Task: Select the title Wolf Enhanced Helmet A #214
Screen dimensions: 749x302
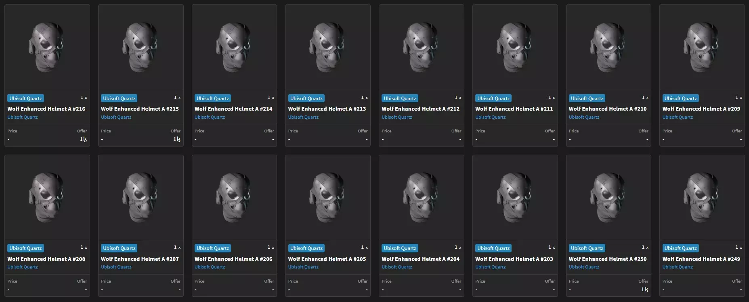Action: click(233, 109)
